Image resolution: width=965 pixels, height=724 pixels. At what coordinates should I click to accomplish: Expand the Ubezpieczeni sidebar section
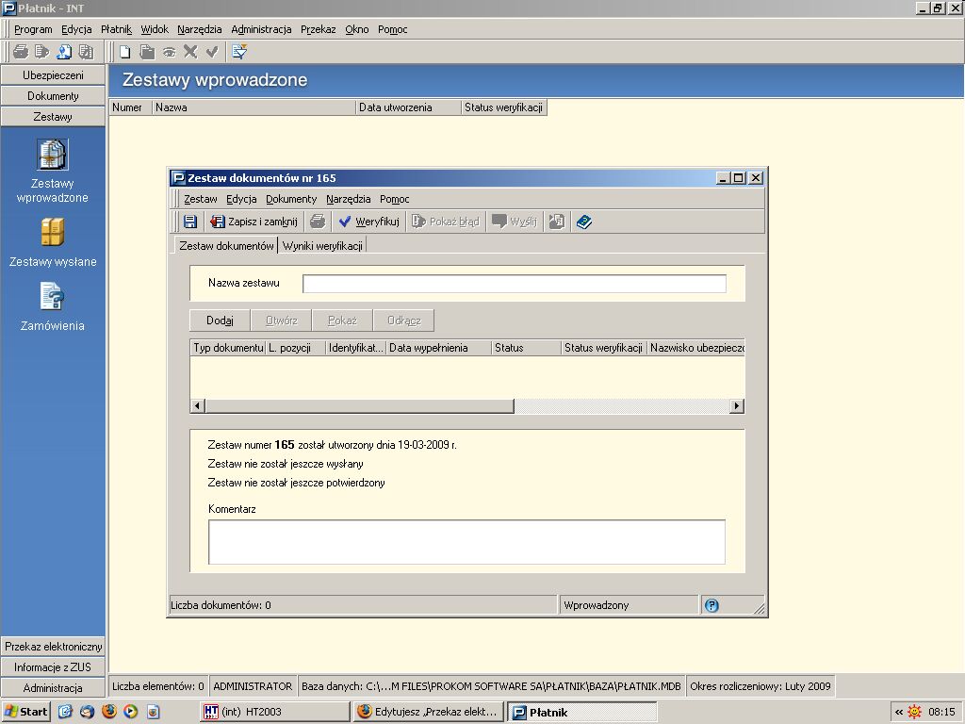pyautogui.click(x=53, y=75)
